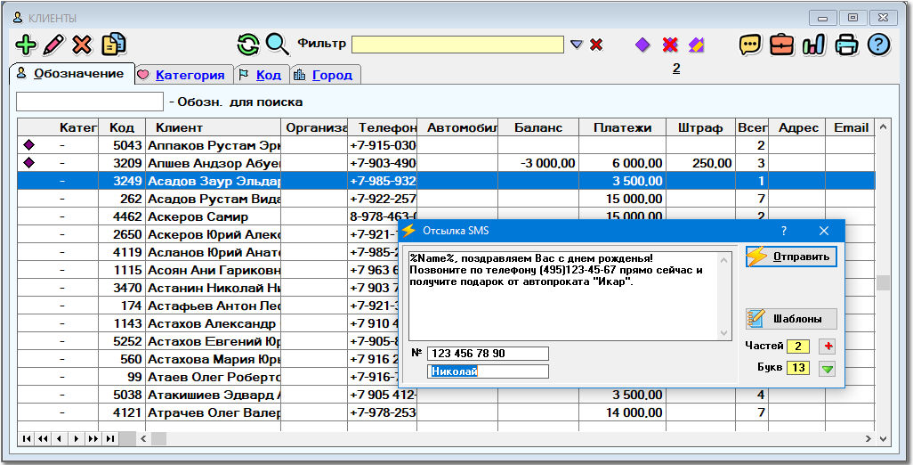Click the Телефон column header
The height and width of the screenshot is (465, 913).
pyautogui.click(x=383, y=127)
